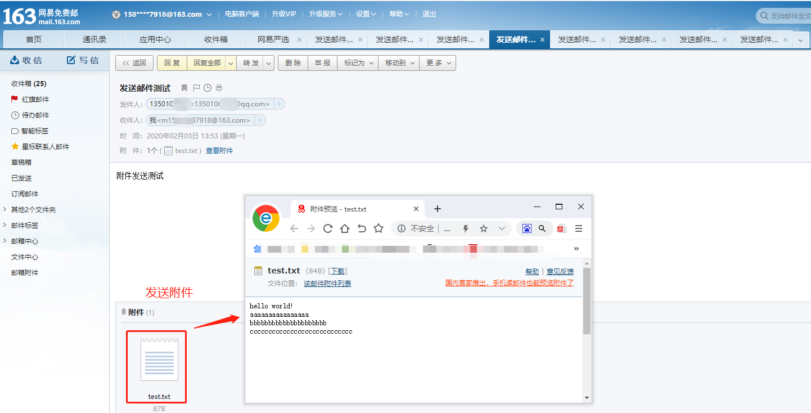Screen dimensions: 811x413
Task: Open the reply all dropdown arrow
Action: click(x=231, y=63)
